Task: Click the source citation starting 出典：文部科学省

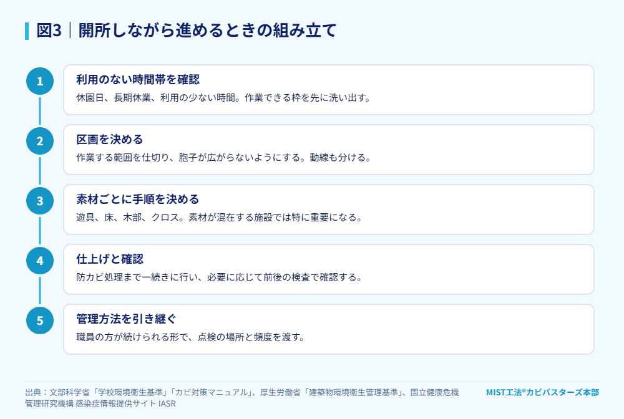Action: click(x=242, y=398)
